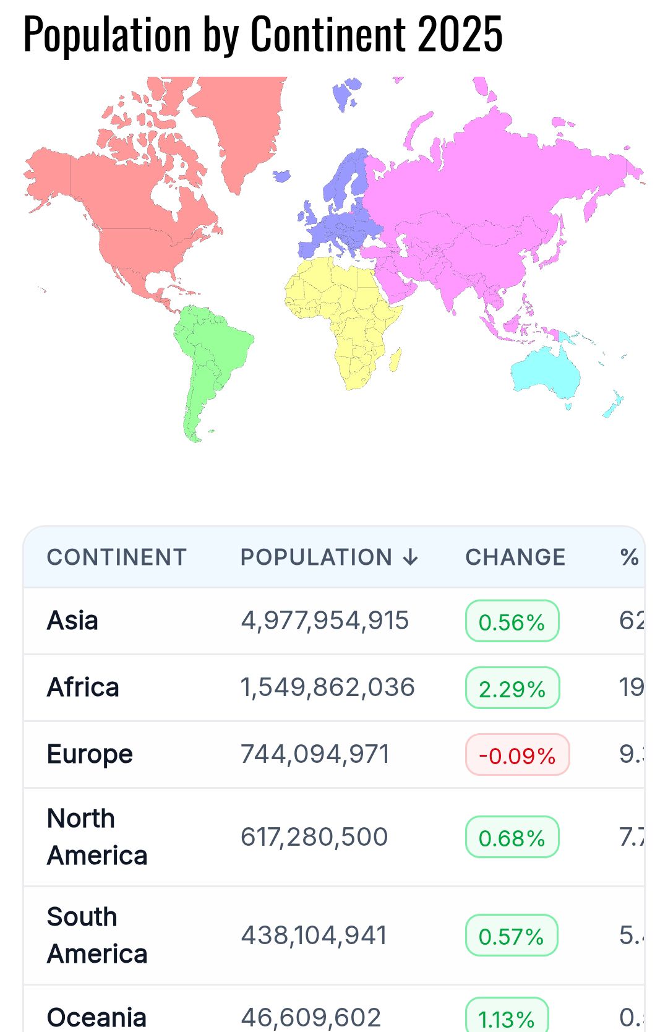
Task: Open the Asia row link
Action: 72,621
